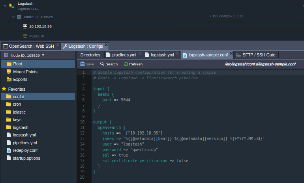Open the Directories tab
Image resolution: width=304 pixels, height=183 pixels.
pos(90,55)
